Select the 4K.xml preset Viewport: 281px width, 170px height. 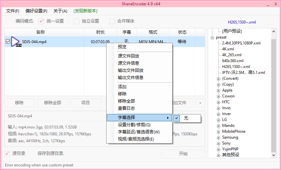pos(228,49)
